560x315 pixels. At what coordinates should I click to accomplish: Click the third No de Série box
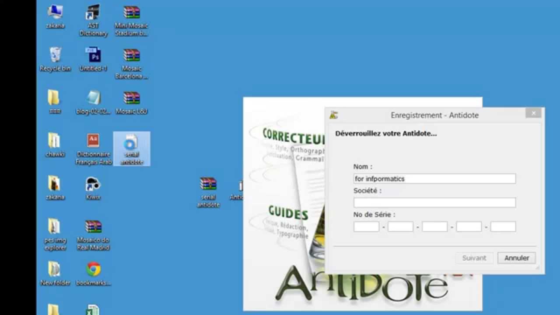(434, 227)
